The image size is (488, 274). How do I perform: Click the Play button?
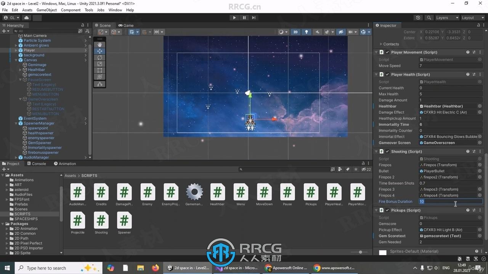[x=234, y=18]
